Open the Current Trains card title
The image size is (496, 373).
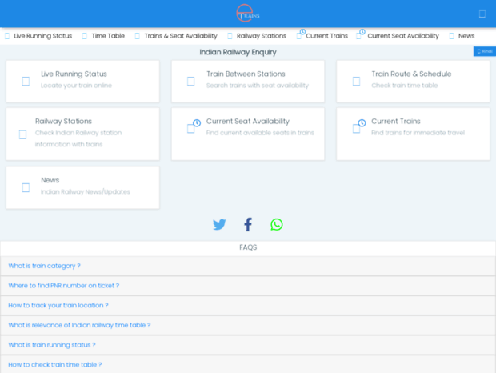pos(396,121)
